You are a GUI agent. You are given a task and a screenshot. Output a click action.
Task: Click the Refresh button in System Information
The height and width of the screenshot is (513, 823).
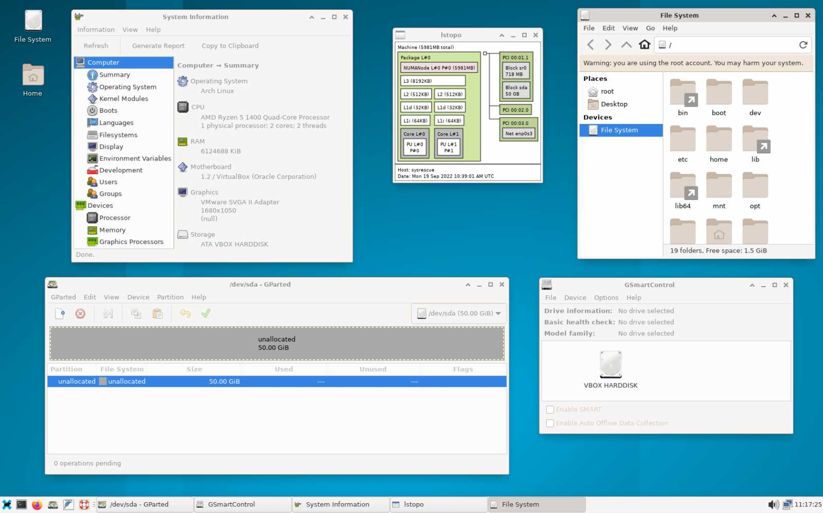click(x=96, y=46)
